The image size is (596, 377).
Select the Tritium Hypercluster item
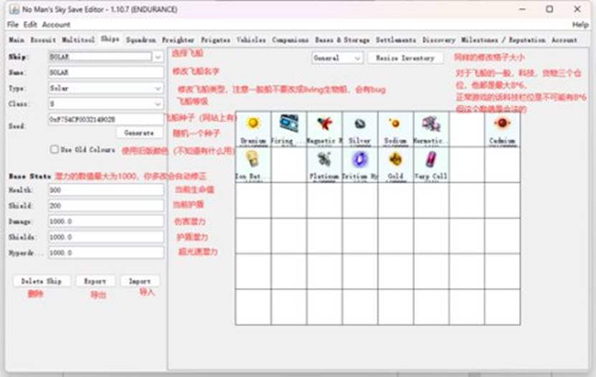pos(360,164)
